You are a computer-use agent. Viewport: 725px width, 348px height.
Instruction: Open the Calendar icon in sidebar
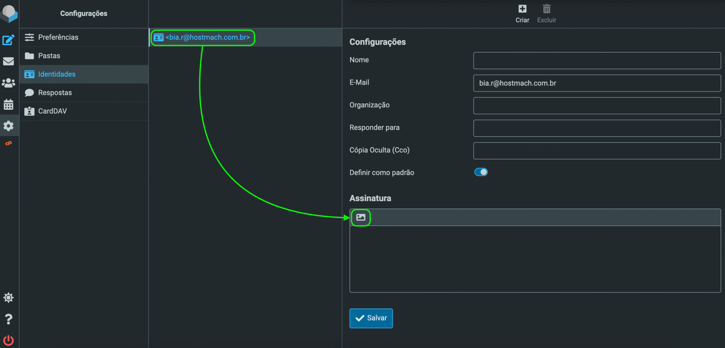8,104
